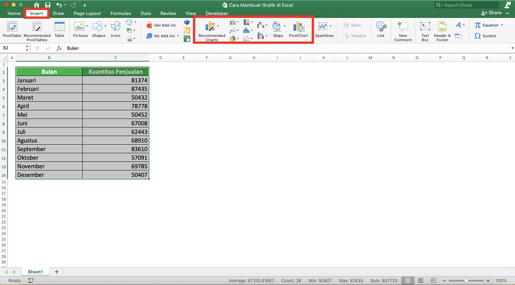Expand the My Add-ins dropdown
This screenshot has width=515, height=285.
click(x=178, y=36)
